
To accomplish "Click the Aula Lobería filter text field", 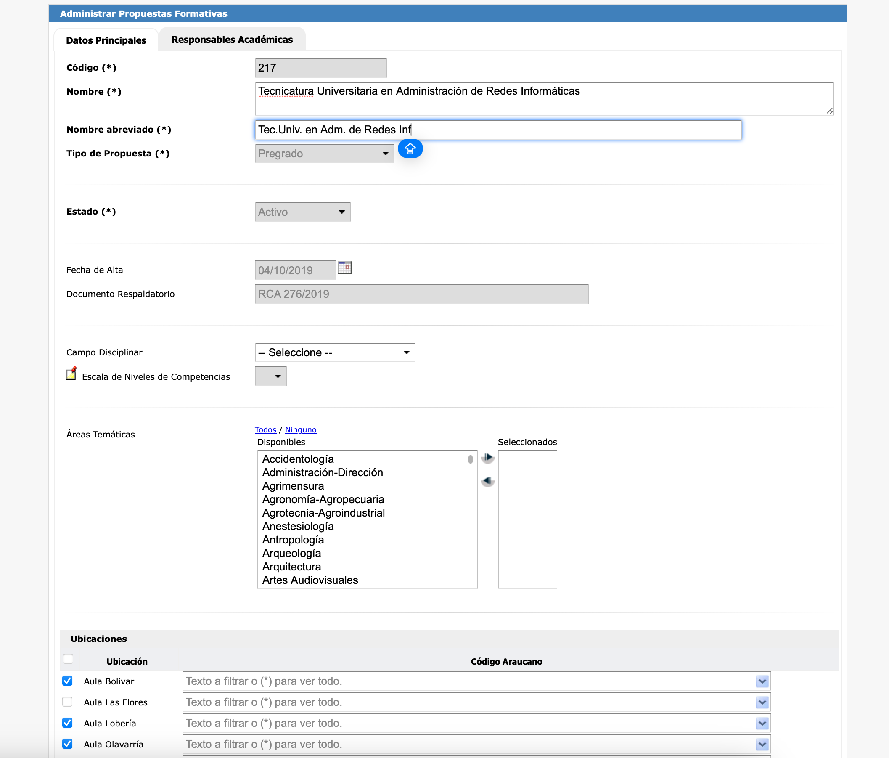I will point(470,723).
